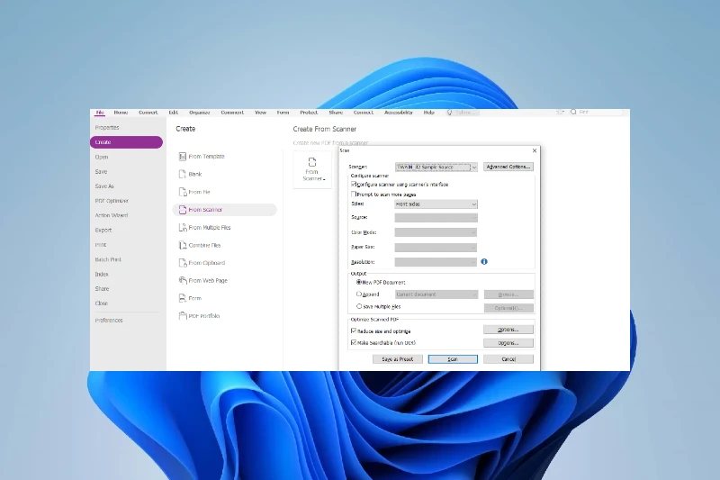This screenshot has width=720, height=480.
Task: Click the Form icon in the Create list
Action: click(x=183, y=298)
